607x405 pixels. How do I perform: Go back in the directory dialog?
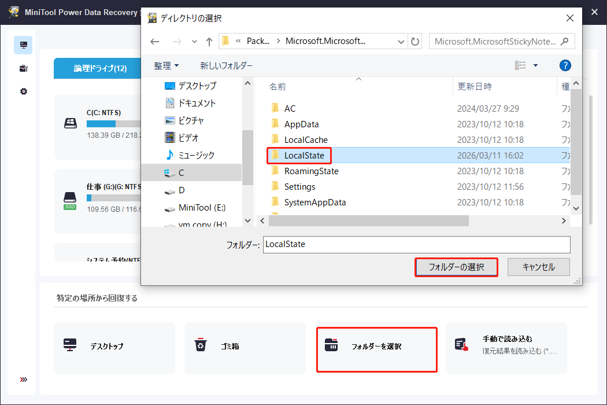tap(155, 42)
